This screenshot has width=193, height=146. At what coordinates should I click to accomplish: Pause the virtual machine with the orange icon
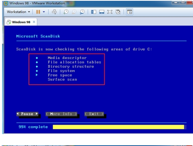pos(38,12)
